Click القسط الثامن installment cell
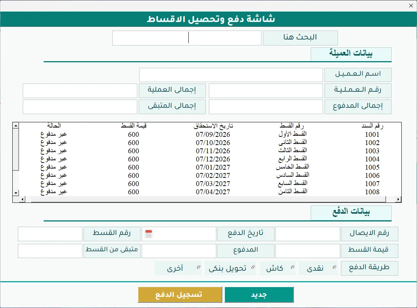This screenshot has height=308, width=417. pos(292,192)
